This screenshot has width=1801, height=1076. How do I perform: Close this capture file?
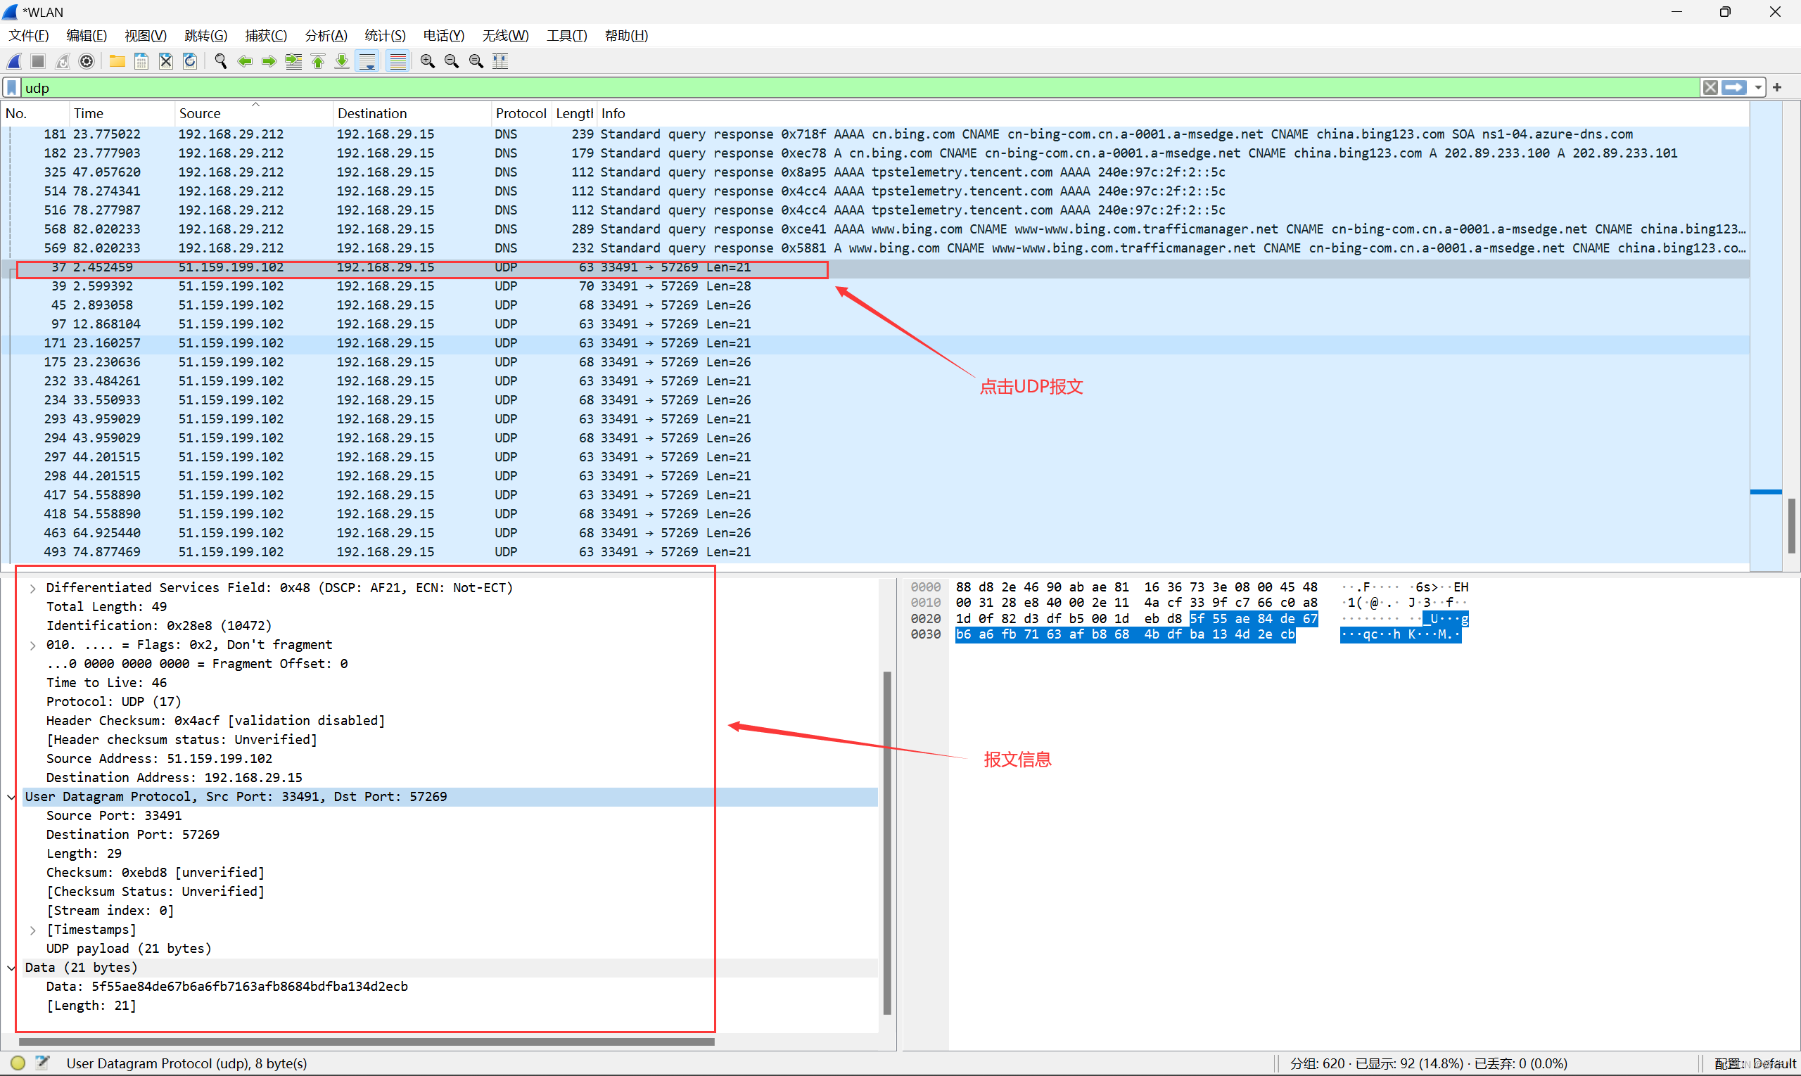pyautogui.click(x=166, y=61)
